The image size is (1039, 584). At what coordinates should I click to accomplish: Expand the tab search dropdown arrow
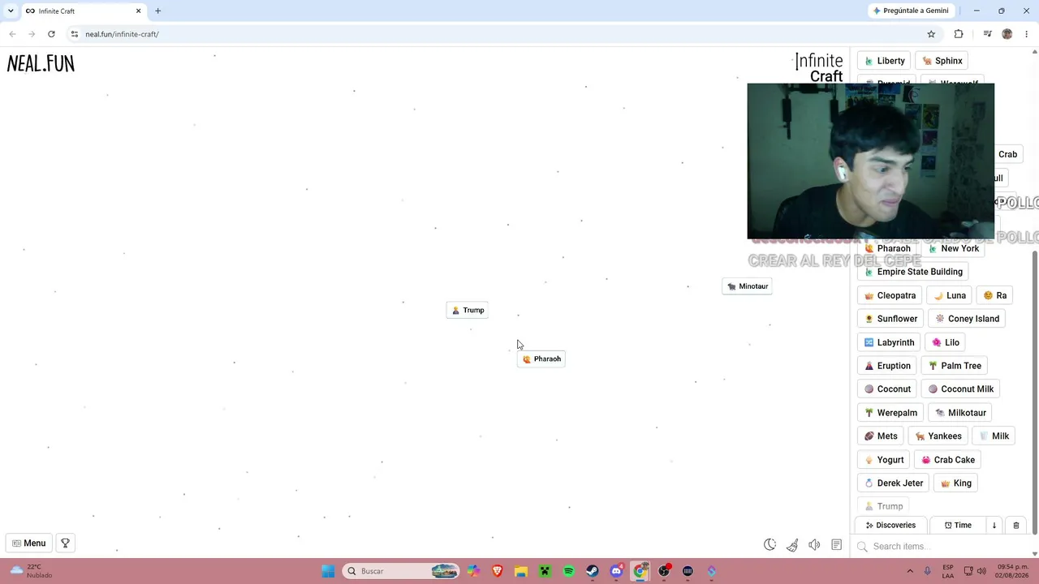click(11, 11)
